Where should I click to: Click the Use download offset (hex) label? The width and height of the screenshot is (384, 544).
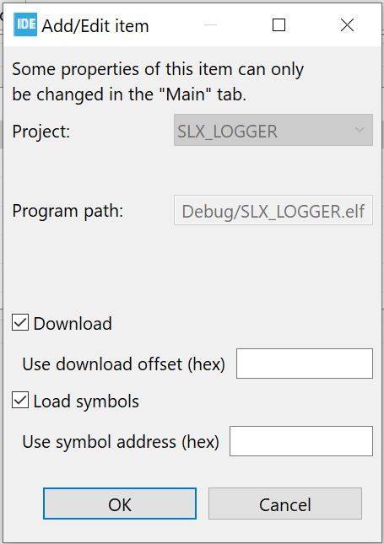pyautogui.click(x=123, y=364)
